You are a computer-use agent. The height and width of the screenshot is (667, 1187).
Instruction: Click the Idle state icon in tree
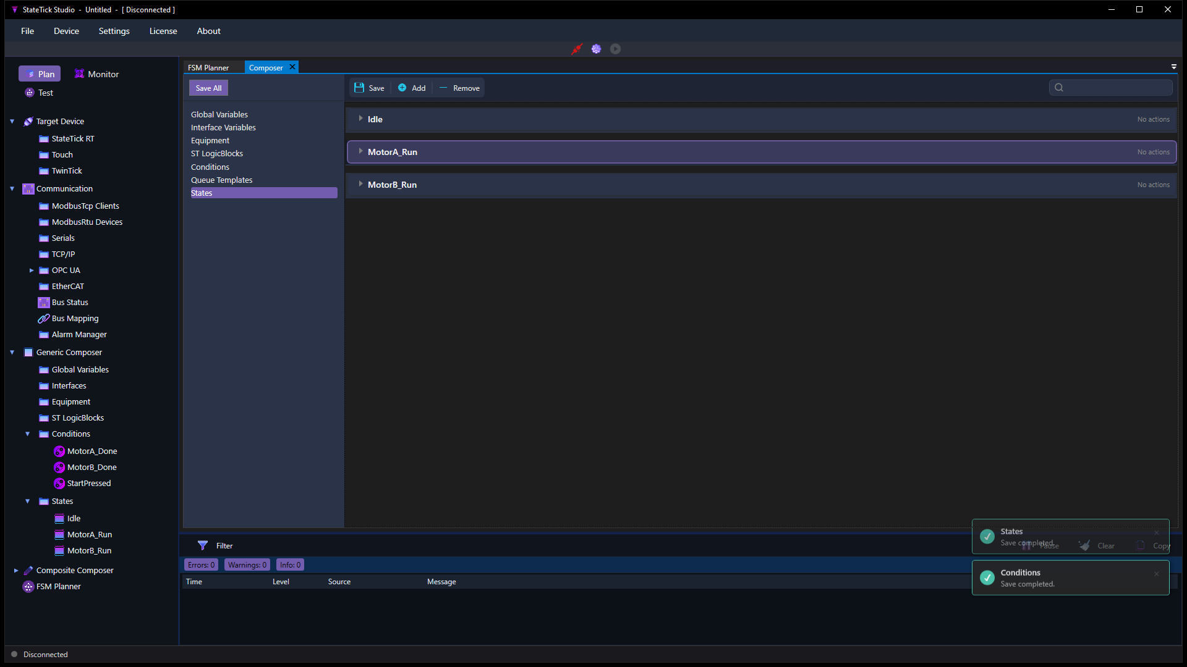(x=59, y=519)
